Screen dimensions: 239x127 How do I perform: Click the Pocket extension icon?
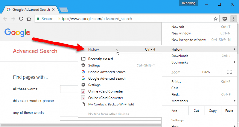point(224,19)
